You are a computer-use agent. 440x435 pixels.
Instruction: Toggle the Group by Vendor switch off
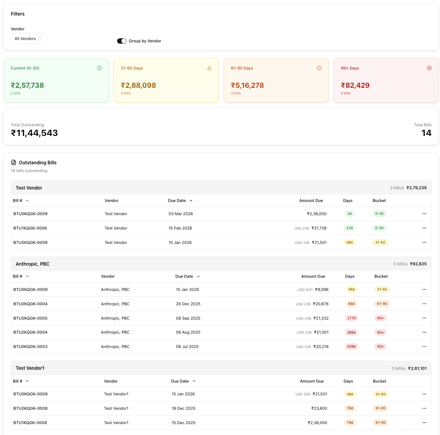click(122, 41)
